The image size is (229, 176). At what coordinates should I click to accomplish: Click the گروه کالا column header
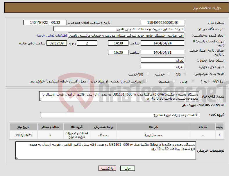77,127
